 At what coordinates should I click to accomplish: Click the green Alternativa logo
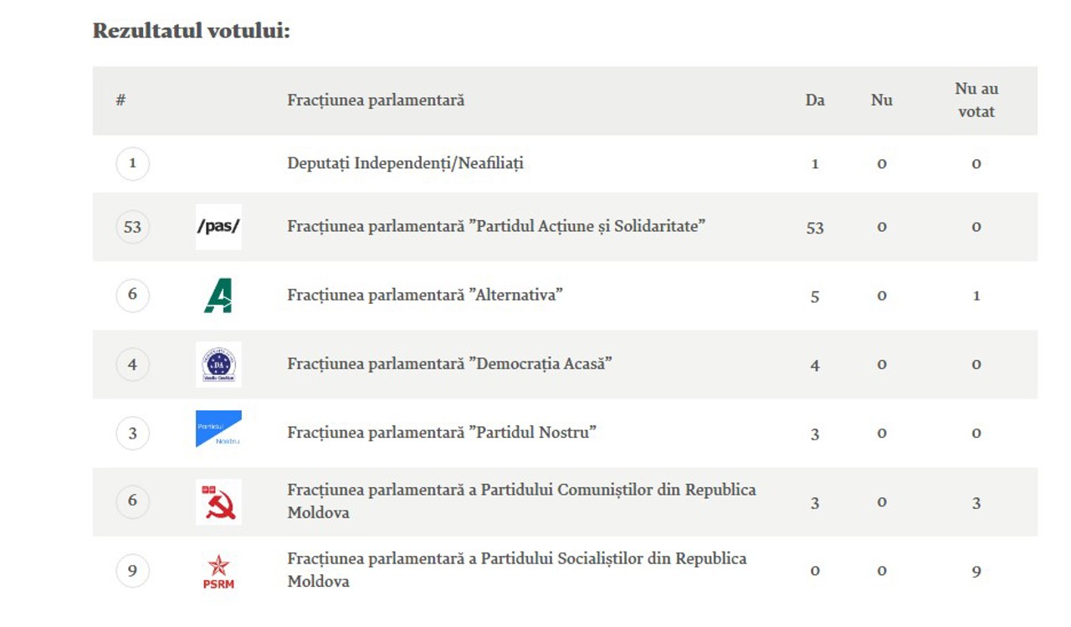218,296
